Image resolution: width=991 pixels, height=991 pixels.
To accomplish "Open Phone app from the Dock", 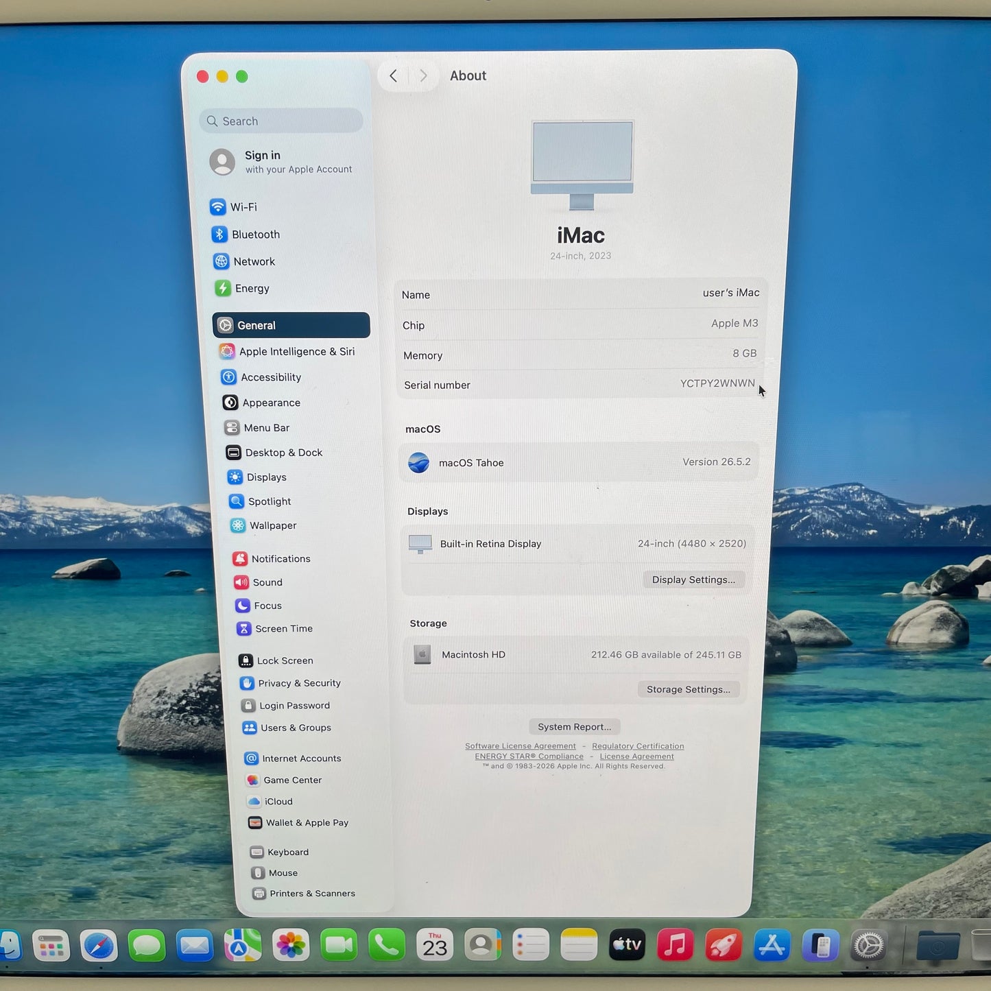I will (387, 946).
